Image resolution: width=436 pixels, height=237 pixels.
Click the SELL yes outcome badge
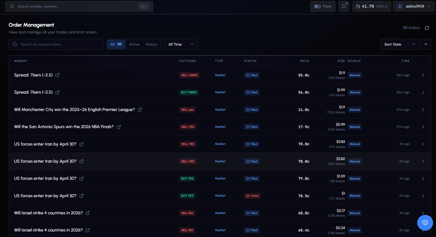pyautogui.click(x=187, y=110)
